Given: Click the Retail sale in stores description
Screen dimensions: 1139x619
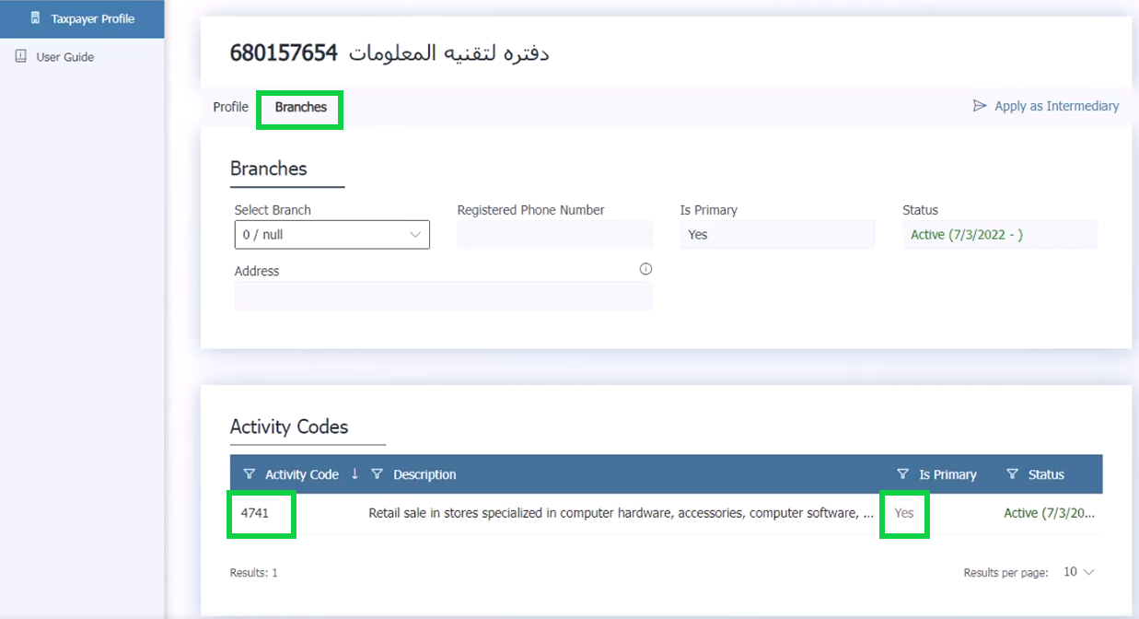Looking at the screenshot, I should (x=622, y=512).
